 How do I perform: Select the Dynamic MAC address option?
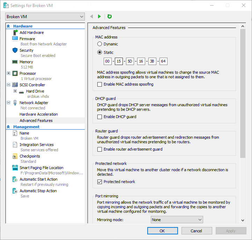tap(99, 44)
